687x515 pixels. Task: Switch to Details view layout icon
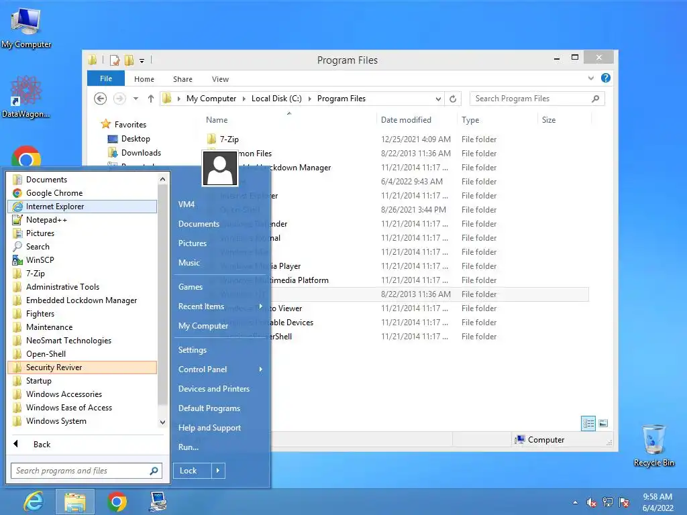(x=588, y=424)
